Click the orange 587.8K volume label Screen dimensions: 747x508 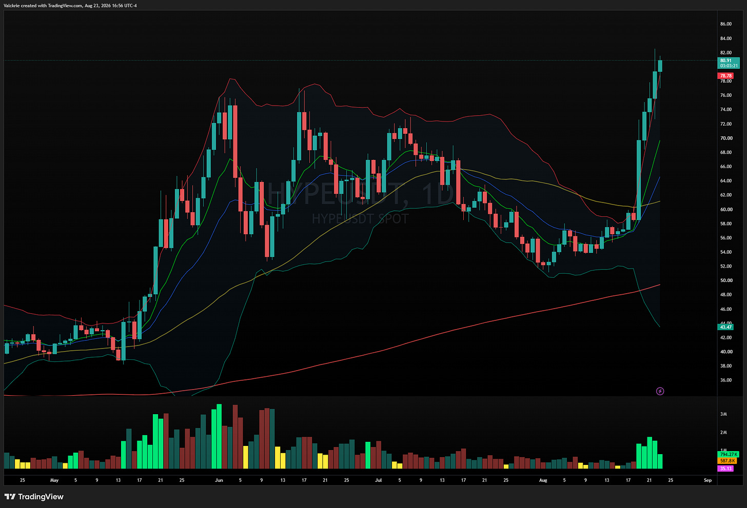click(728, 461)
